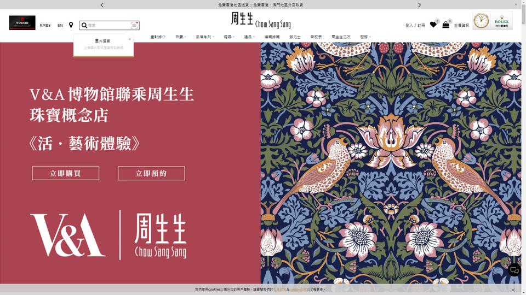
Task: Close the cookies notice bar
Action: pos(513,290)
